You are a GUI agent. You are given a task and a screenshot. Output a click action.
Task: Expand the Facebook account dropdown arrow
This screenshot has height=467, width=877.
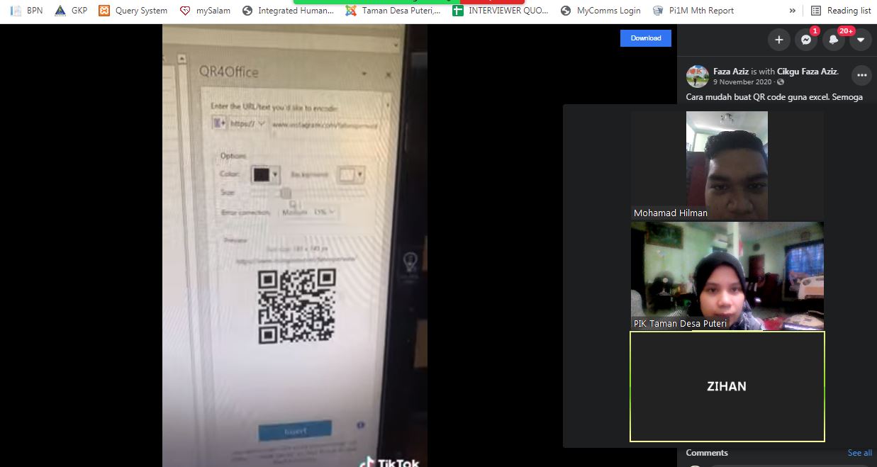pos(860,40)
